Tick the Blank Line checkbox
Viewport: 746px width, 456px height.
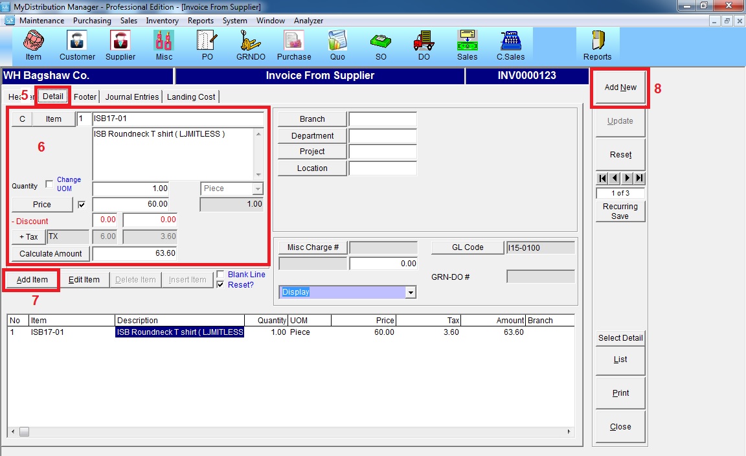click(x=221, y=275)
